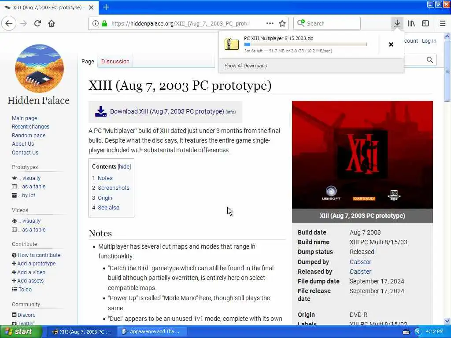Expand hidden system tray icons arrow
451x338 pixels.
[x=418, y=332]
